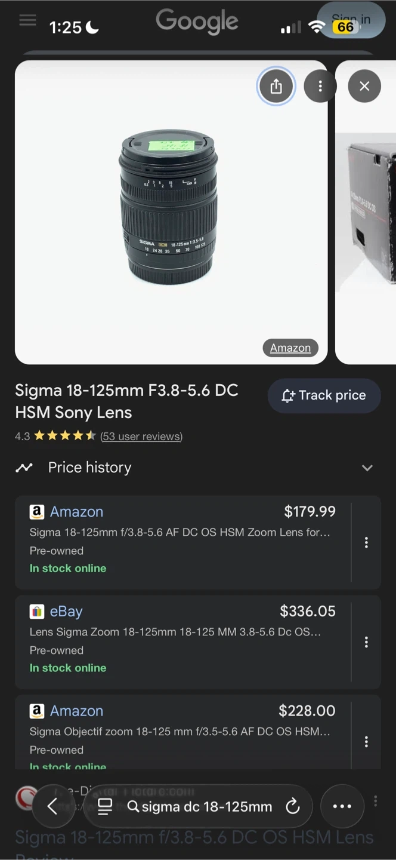Reload the page with the refresh icon
Image resolution: width=396 pixels, height=860 pixels.
coord(293,807)
